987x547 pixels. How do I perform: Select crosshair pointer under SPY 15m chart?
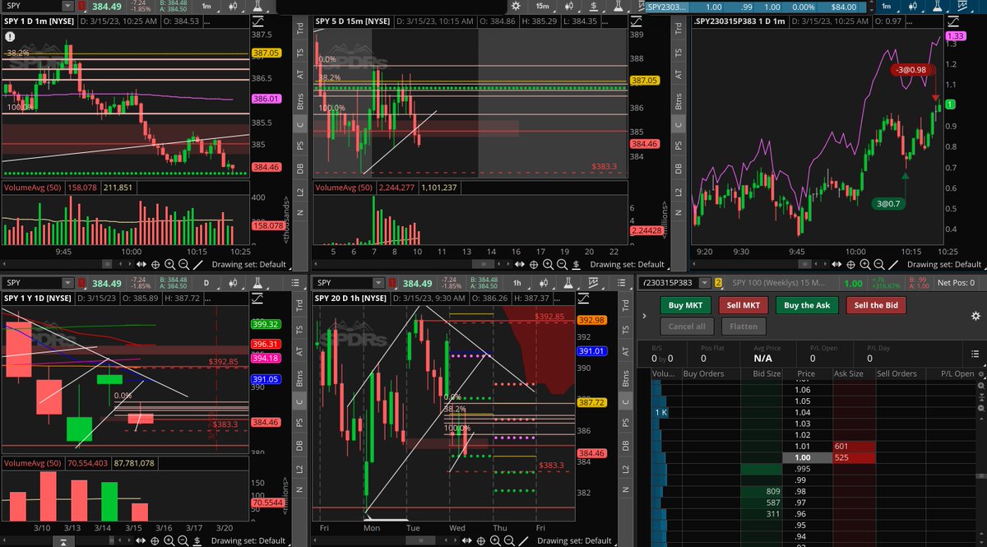(x=534, y=265)
